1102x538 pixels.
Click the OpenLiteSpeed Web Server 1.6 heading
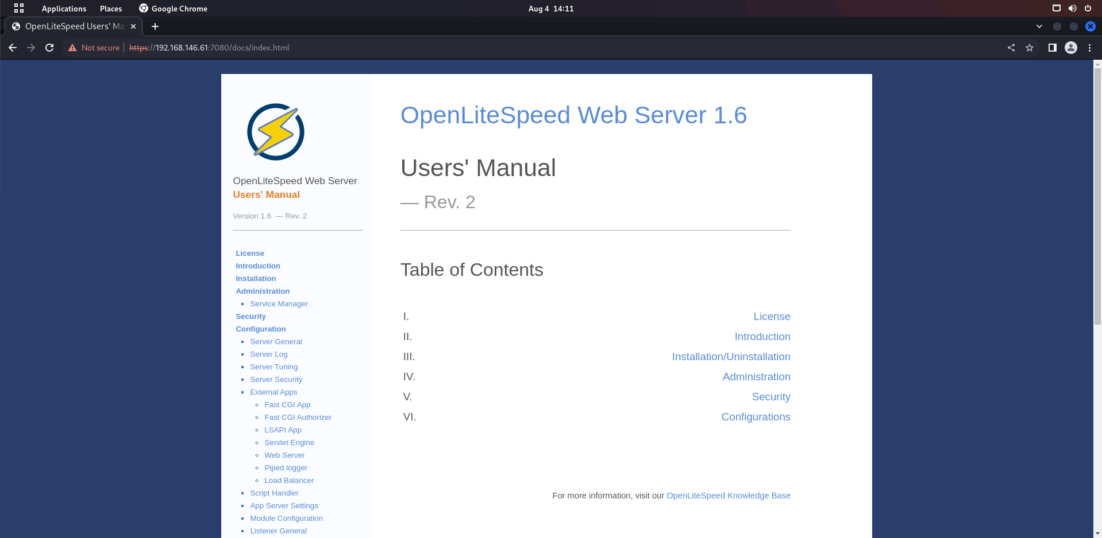tap(573, 115)
